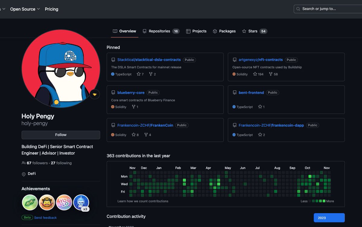Viewport: 362px width, 227px height.
Task: Open stacktical-dsla-contracts repository
Action: tap(149, 60)
